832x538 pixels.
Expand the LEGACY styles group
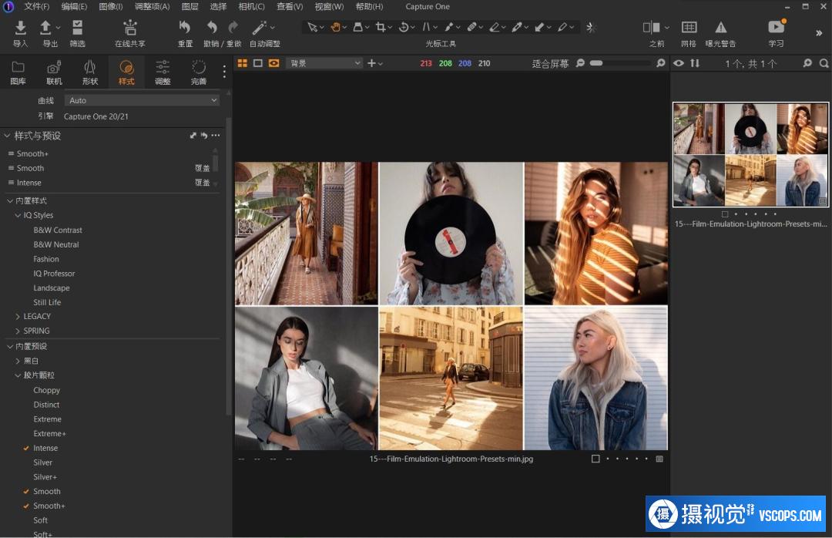18,316
